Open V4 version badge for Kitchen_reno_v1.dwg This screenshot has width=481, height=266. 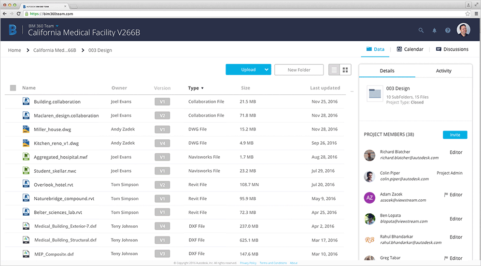pyautogui.click(x=162, y=143)
